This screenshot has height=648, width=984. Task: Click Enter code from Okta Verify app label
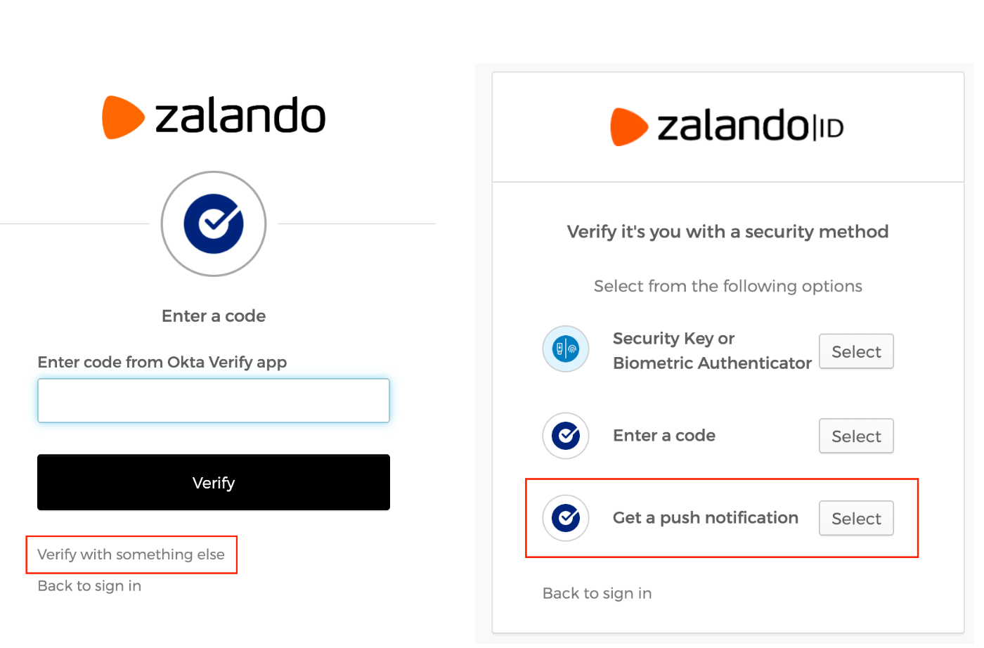pos(162,362)
